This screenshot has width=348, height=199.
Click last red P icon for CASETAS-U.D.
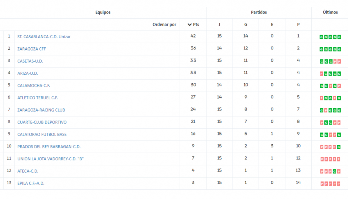[339, 62]
